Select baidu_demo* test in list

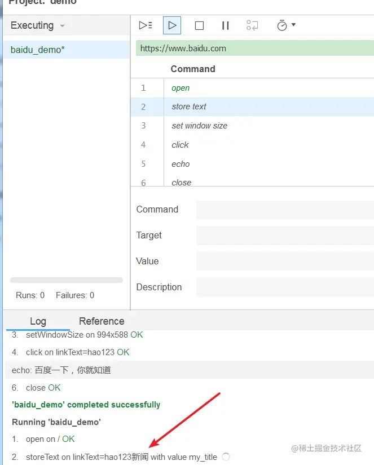click(67, 50)
